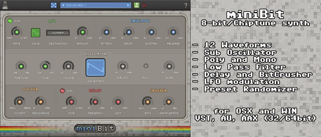Open the [KEYS]-SEQ 1 preset list

95,5
